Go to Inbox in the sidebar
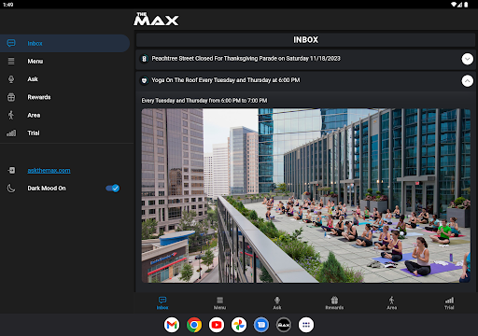Image resolution: width=478 pixels, height=336 pixels. click(x=64, y=43)
